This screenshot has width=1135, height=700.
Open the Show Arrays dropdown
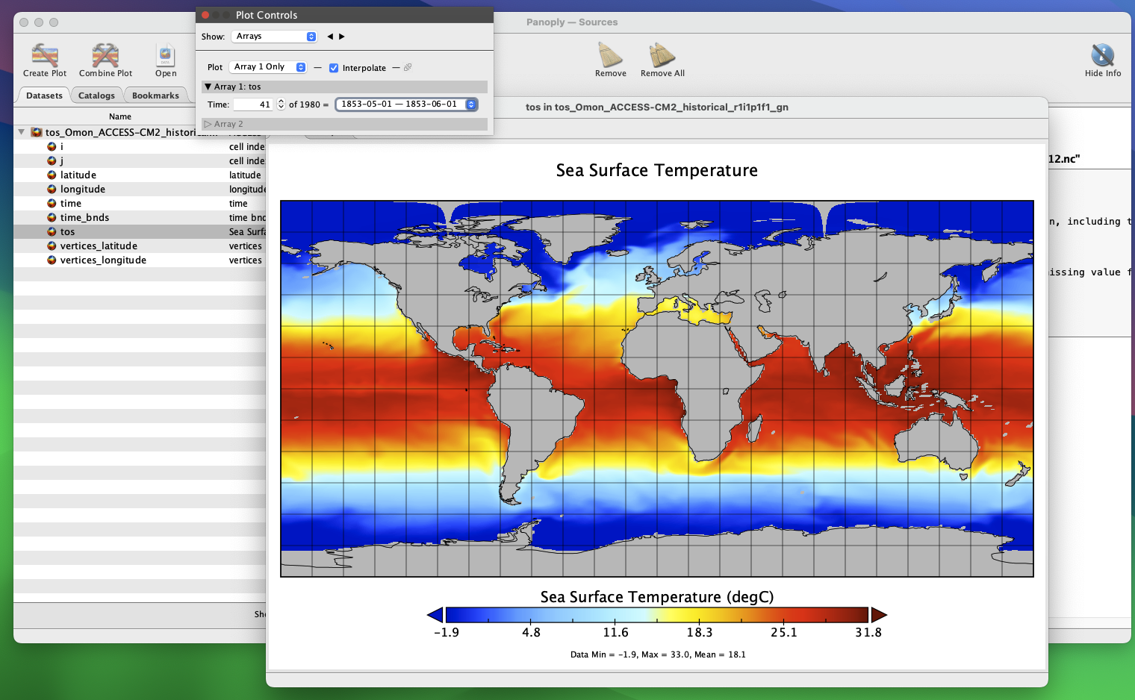pyautogui.click(x=275, y=37)
